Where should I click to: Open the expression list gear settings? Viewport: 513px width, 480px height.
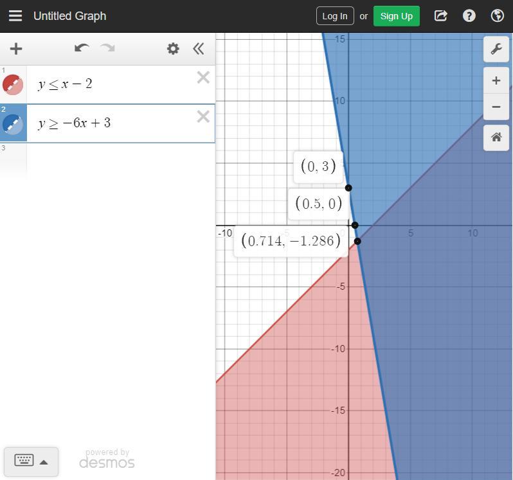coord(173,49)
